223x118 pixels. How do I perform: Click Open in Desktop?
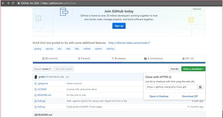(x=159, y=96)
